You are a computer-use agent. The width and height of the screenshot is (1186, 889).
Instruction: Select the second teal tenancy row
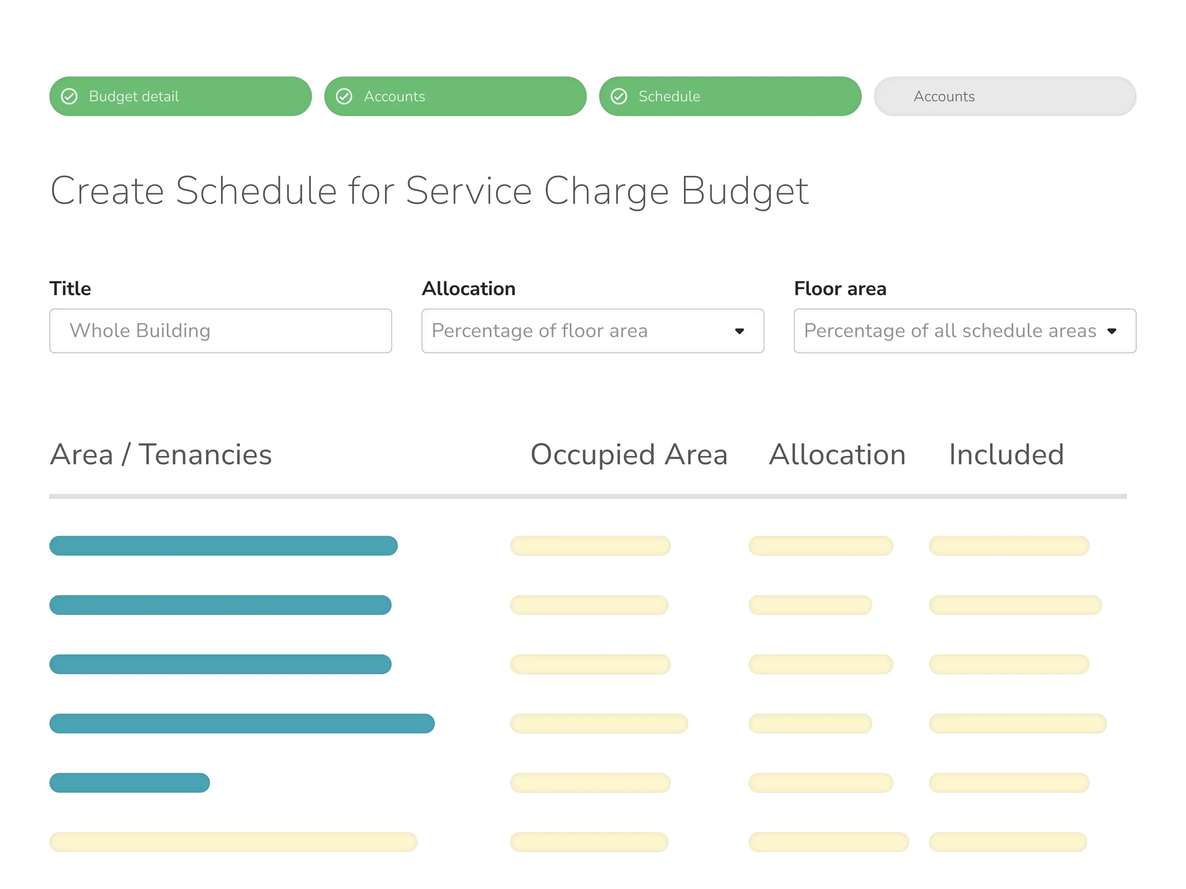pos(220,605)
